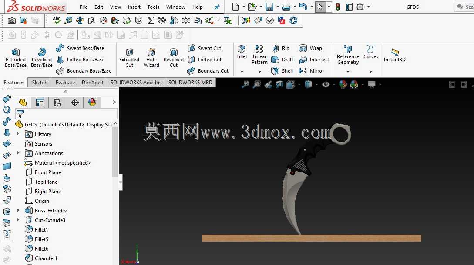Open Reference Geometry tool
Screen dimensions: 474x265
click(x=348, y=55)
